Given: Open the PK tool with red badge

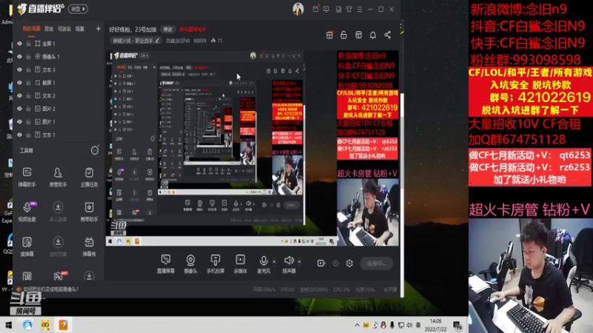Looking at the screenshot, I should pyautogui.click(x=59, y=276).
